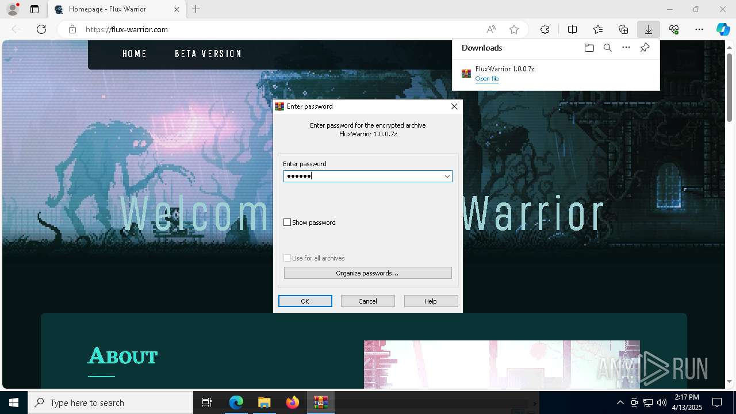This screenshot has width=736, height=414.
Task: Toggle Split screen view icon
Action: (x=573, y=29)
